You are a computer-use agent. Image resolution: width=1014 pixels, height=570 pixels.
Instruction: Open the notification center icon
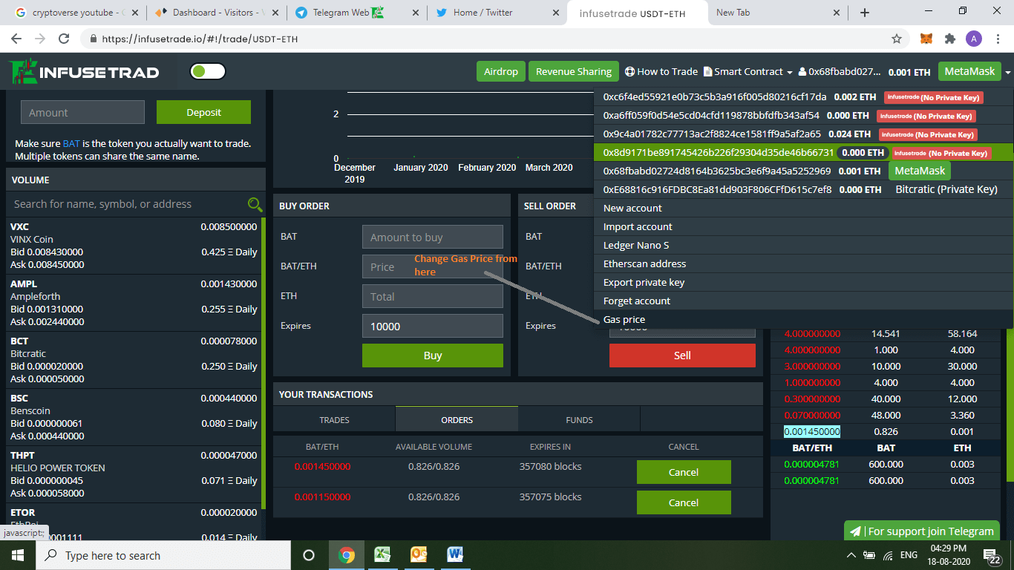click(x=992, y=555)
